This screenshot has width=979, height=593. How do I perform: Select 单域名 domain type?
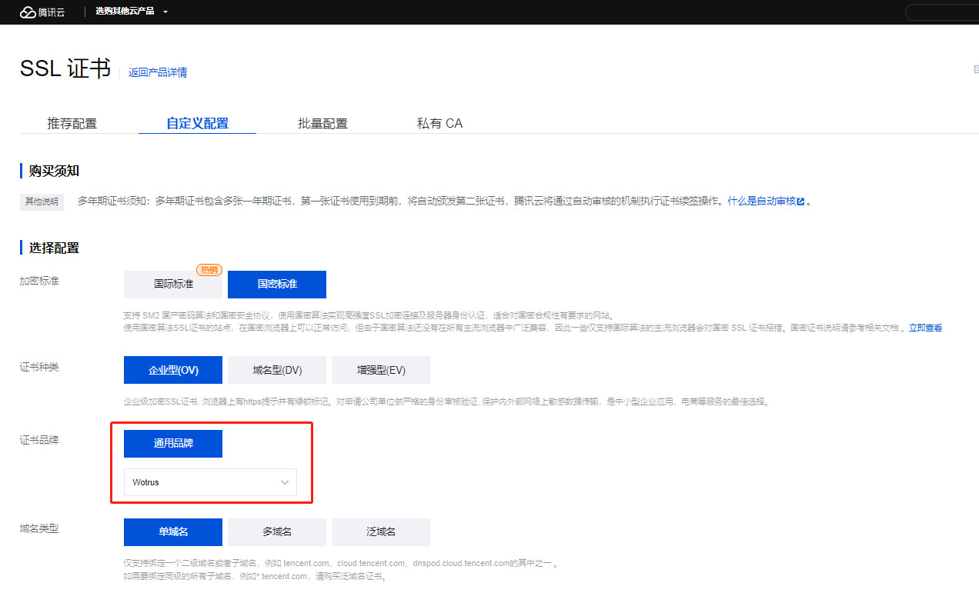pos(173,532)
